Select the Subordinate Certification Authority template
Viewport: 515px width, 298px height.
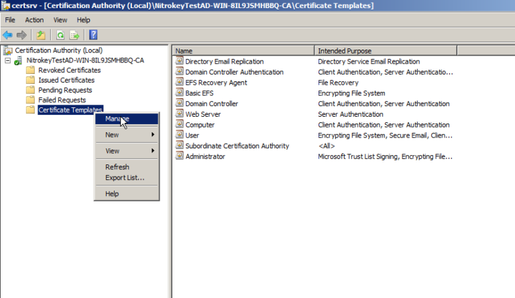237,146
